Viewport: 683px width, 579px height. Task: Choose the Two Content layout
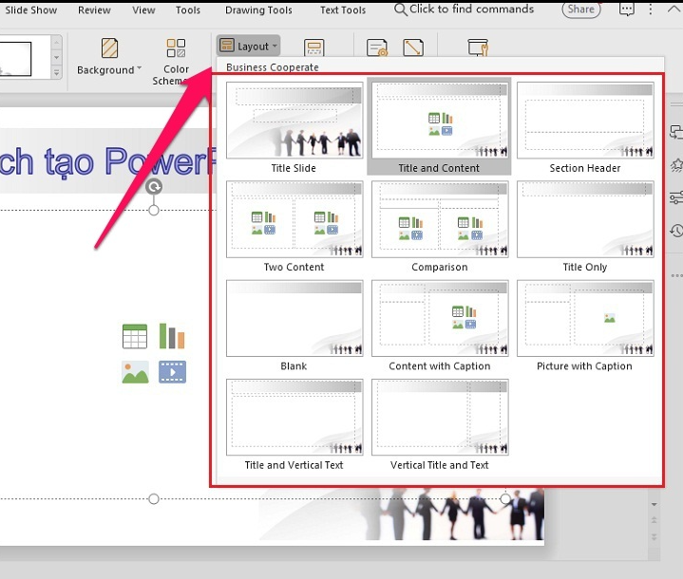(294, 227)
